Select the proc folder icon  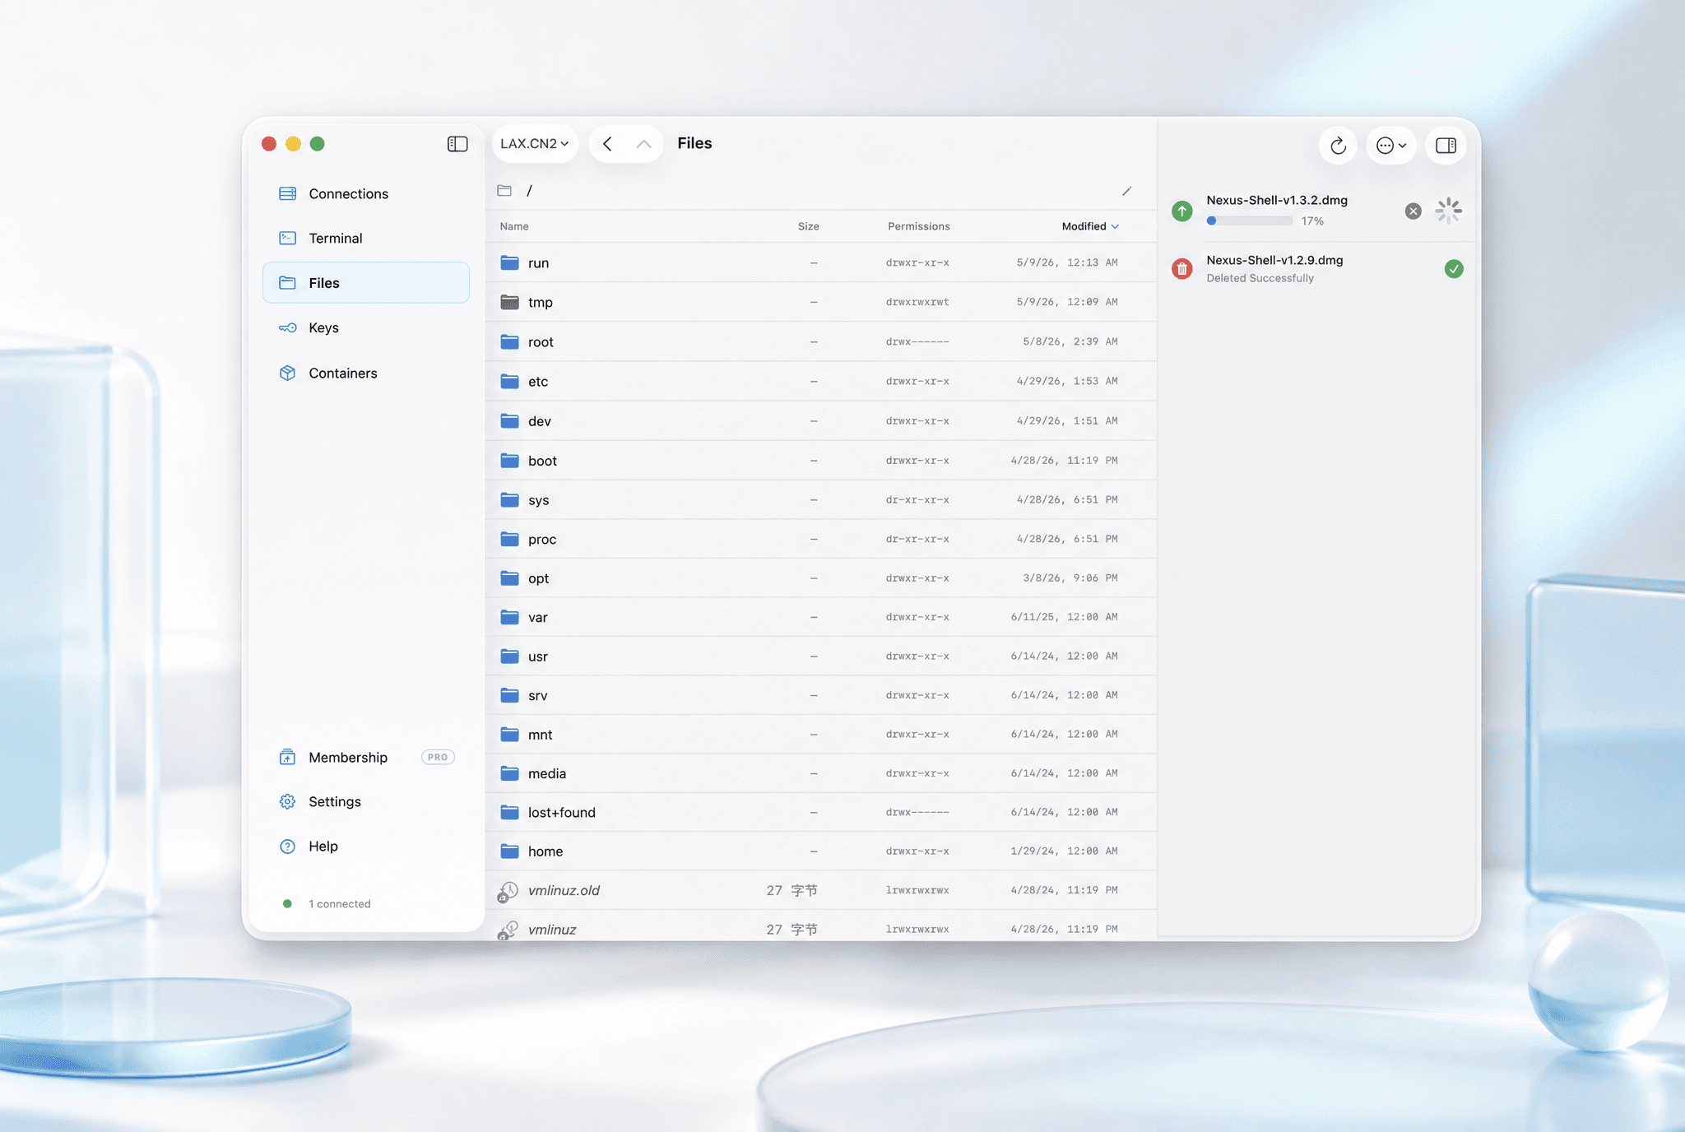[x=510, y=539]
